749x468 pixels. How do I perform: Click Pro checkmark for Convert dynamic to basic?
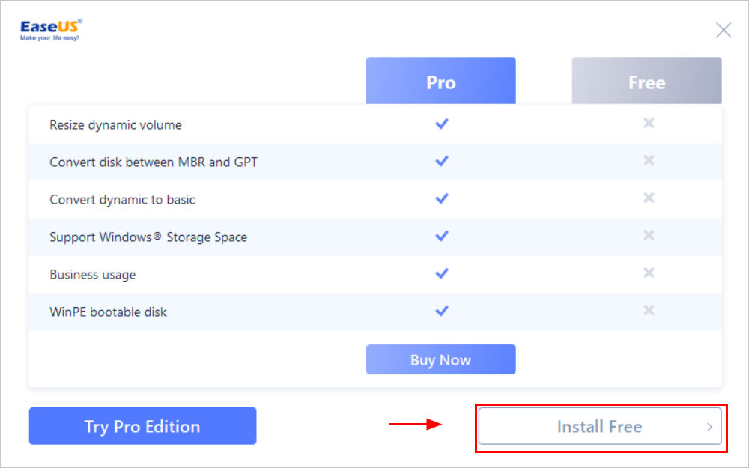pos(442,198)
